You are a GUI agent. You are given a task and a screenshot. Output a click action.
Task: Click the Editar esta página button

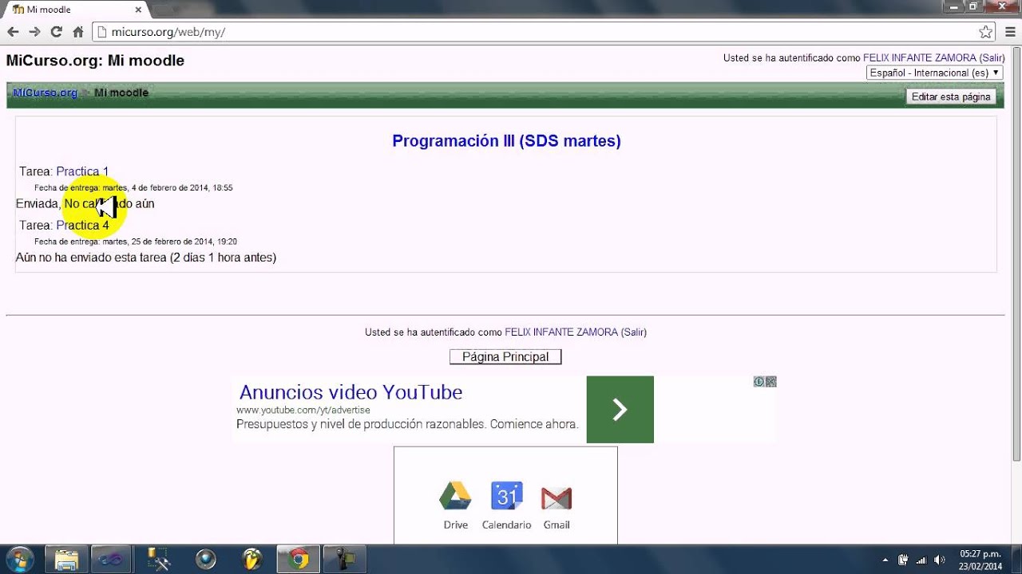coord(951,96)
